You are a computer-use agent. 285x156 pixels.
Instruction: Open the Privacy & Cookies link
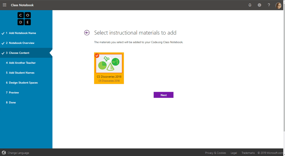[215, 153]
